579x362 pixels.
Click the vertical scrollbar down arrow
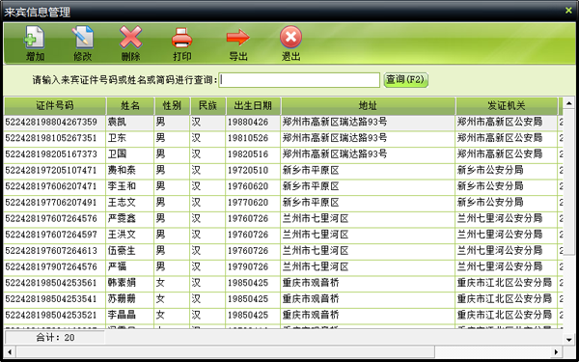[569, 339]
